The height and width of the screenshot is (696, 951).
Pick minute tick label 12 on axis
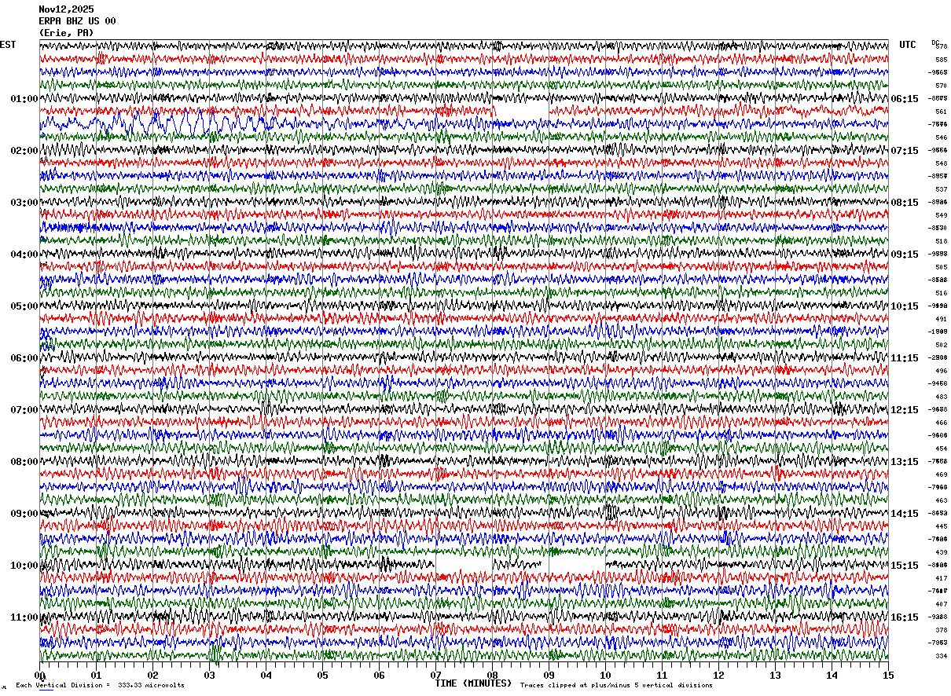[719, 675]
